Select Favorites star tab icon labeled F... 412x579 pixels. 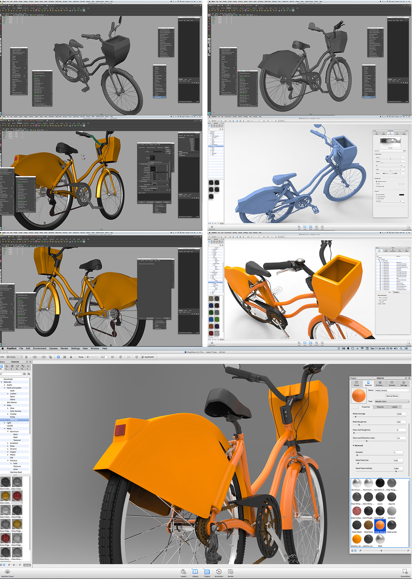(x=28, y=367)
